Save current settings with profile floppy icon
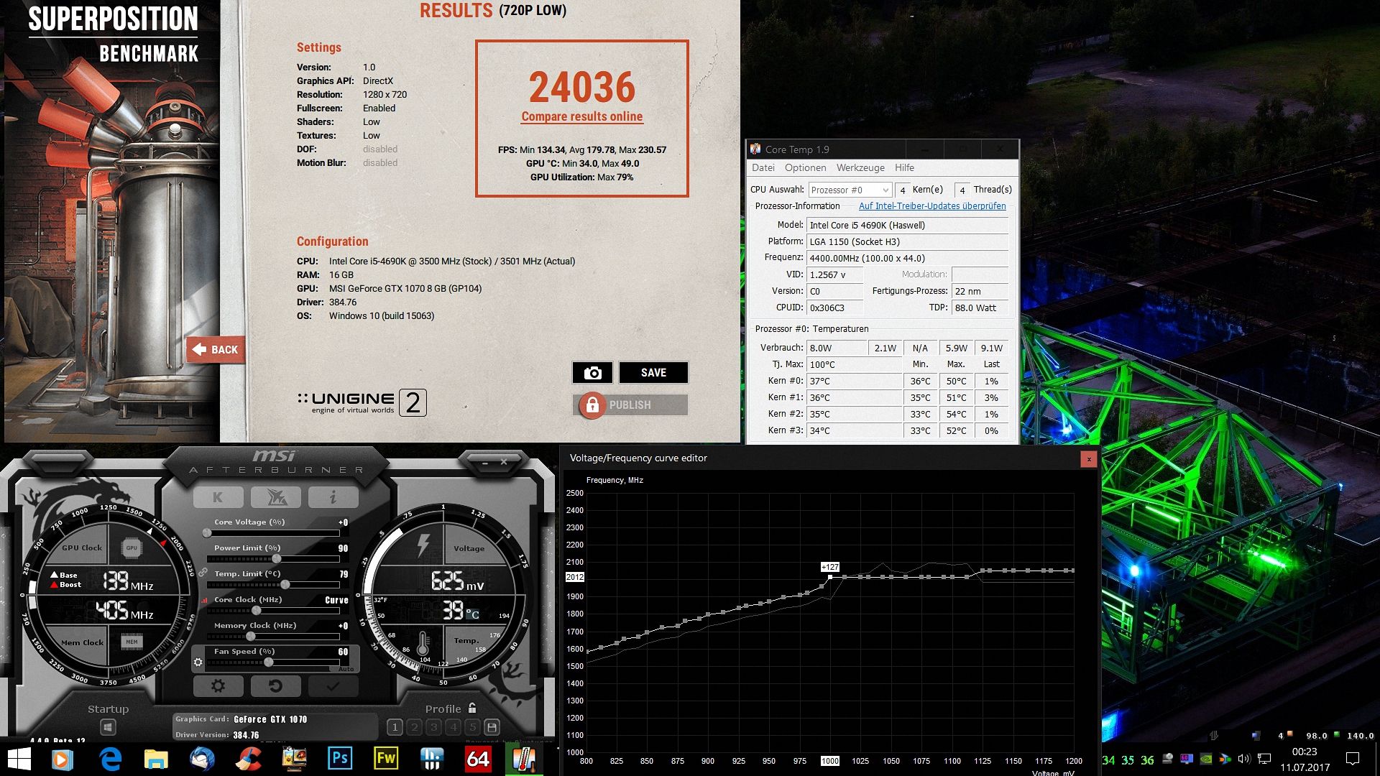The height and width of the screenshot is (776, 1380). 492,727
